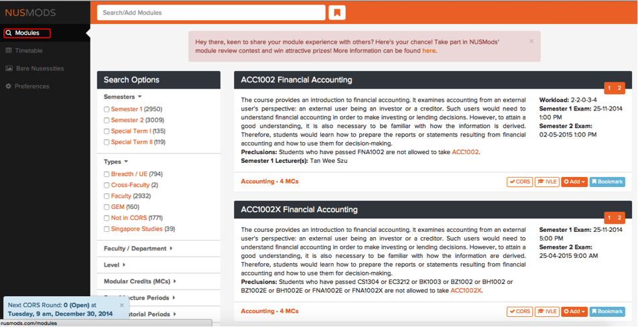The width and height of the screenshot is (638, 327).
Task: Open the ACC1002 Financial Accounting title
Action: (x=296, y=80)
